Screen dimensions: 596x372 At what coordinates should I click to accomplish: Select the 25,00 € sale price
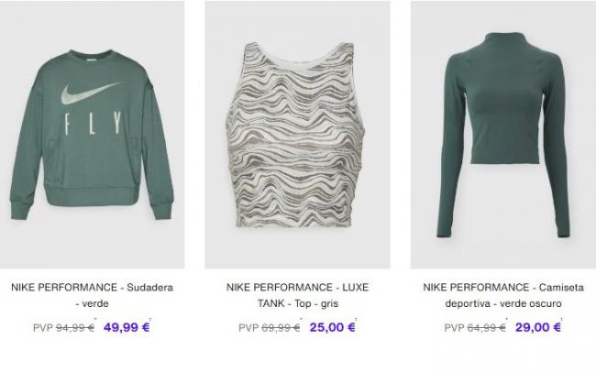[333, 327]
